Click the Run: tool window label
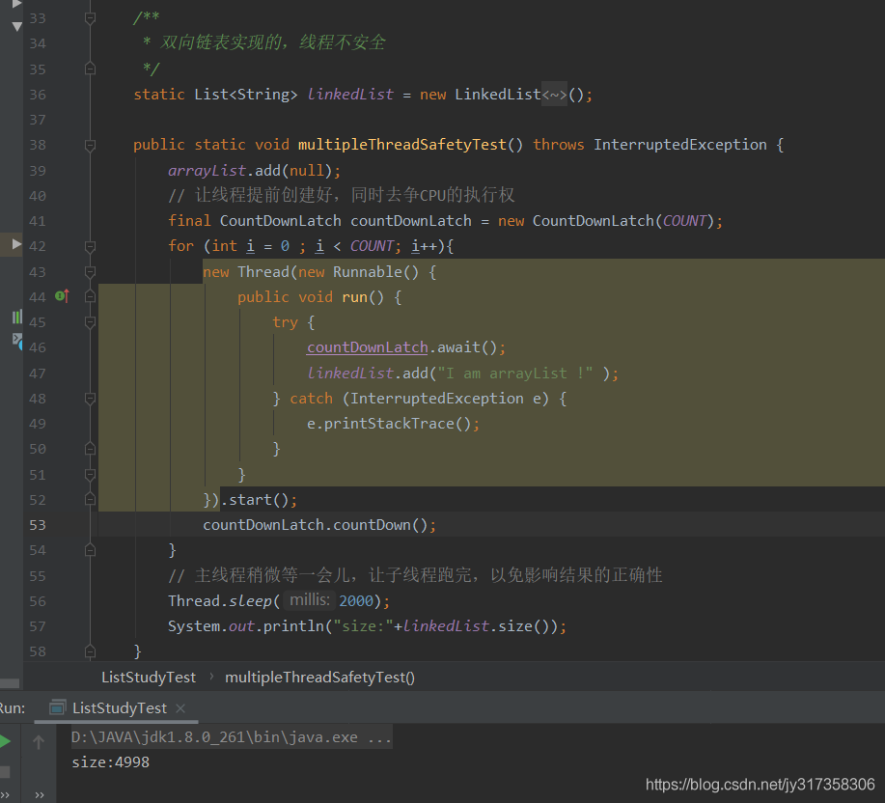Screen dimensions: 885x803 click(12, 707)
